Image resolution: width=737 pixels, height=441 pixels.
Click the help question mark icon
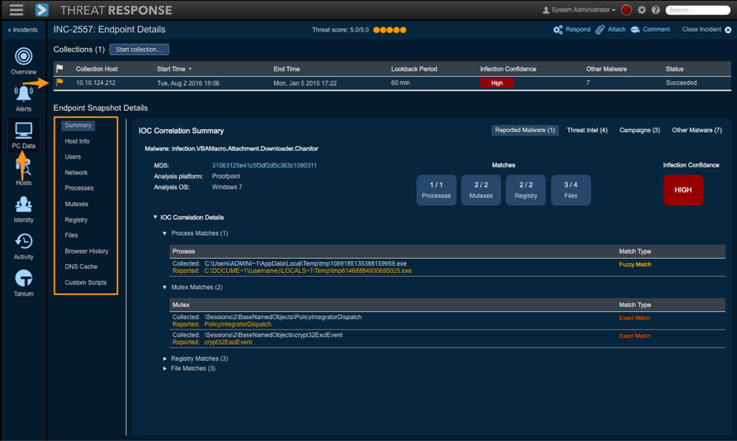655,10
